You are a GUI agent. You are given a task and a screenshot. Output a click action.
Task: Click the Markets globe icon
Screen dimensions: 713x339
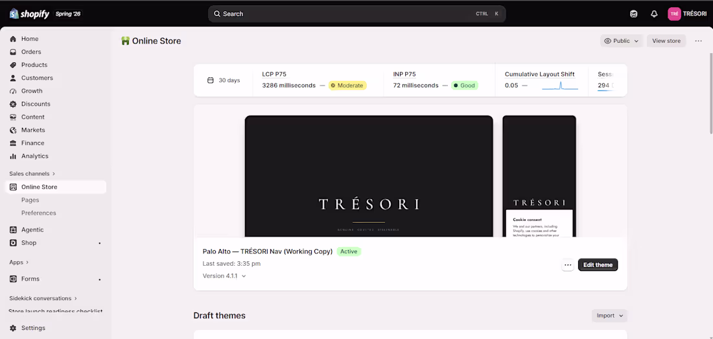coord(13,130)
